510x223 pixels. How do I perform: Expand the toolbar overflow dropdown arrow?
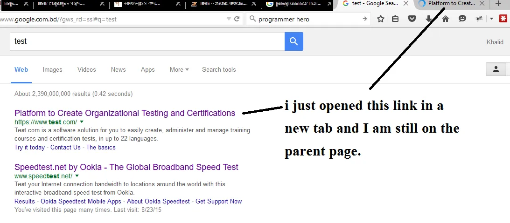tap(491, 19)
